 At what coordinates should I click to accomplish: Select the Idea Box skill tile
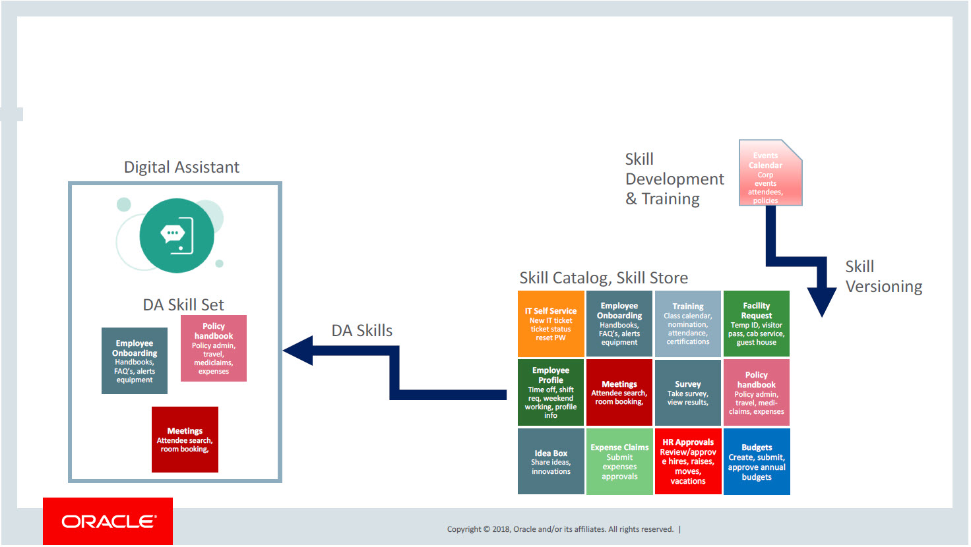pyautogui.click(x=551, y=461)
